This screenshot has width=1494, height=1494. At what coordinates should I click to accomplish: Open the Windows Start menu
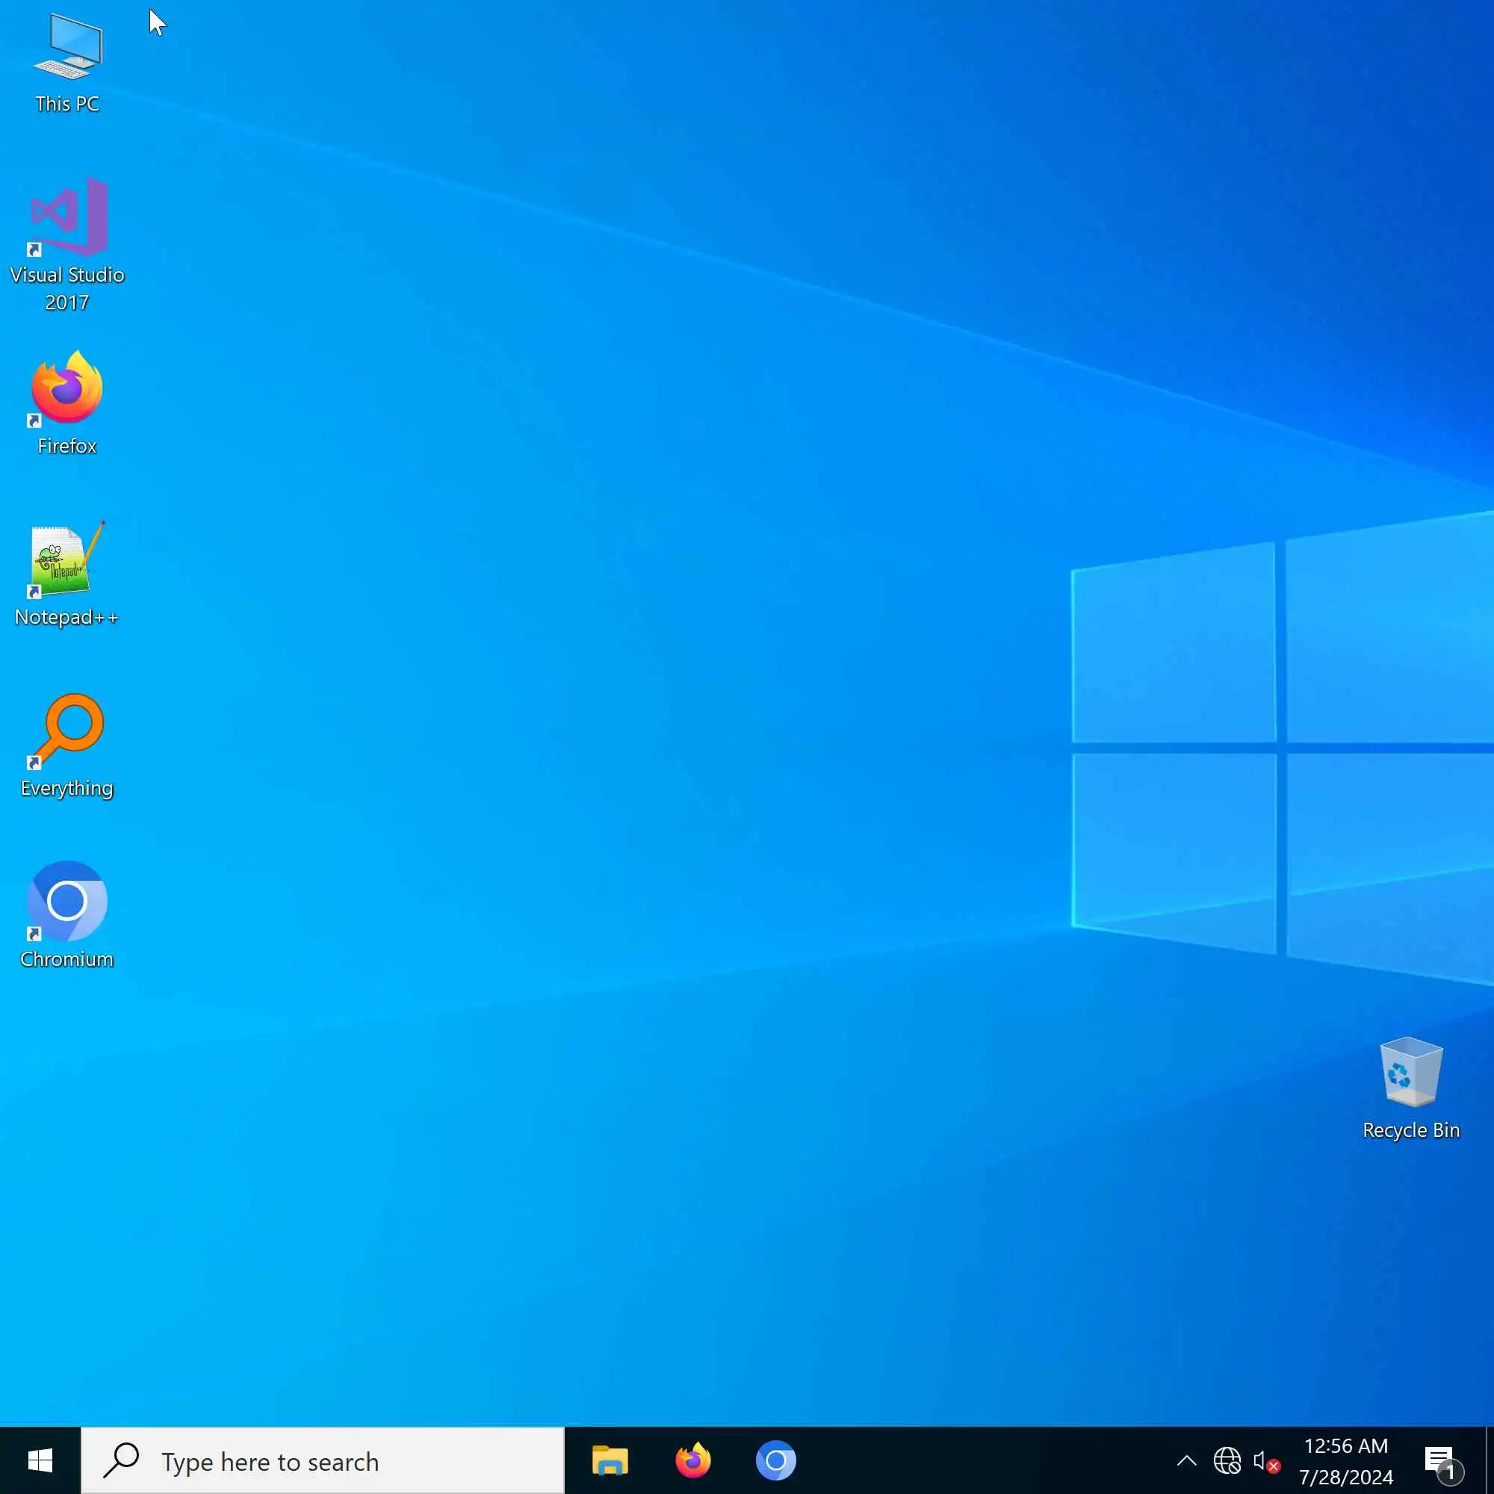pos(40,1460)
